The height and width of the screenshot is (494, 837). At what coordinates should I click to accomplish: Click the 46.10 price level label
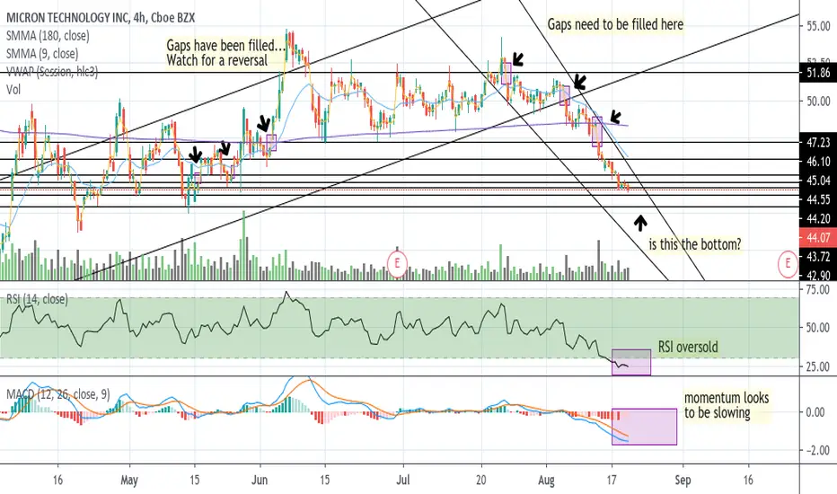(818, 162)
